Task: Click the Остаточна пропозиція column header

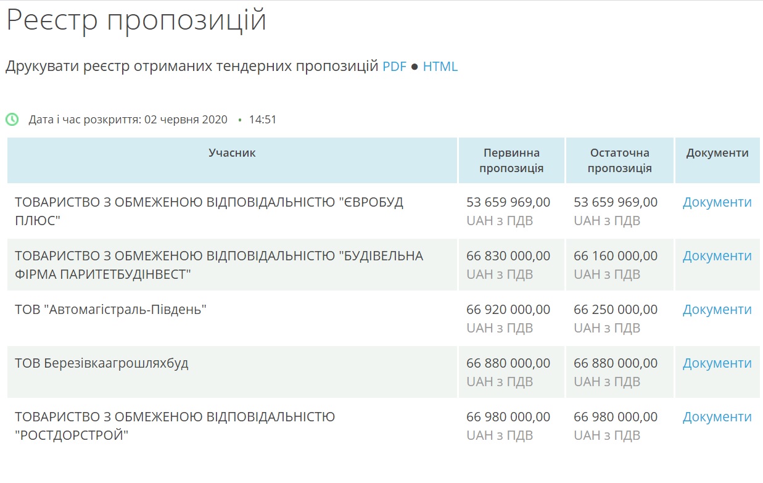Action: [620, 160]
